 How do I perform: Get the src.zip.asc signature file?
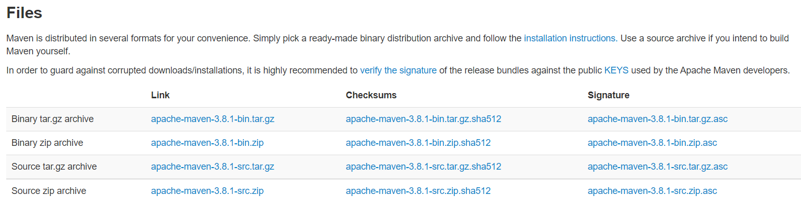tap(652, 191)
